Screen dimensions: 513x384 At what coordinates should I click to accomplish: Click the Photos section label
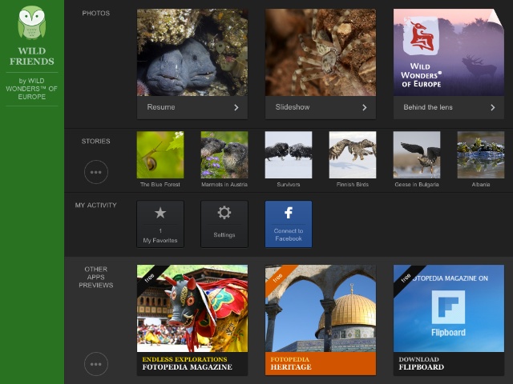pyautogui.click(x=96, y=14)
